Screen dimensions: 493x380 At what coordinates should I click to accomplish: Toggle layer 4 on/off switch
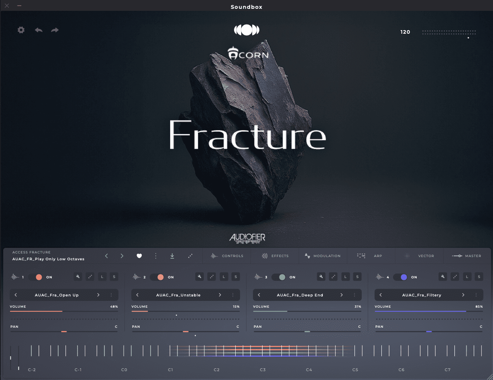pyautogui.click(x=401, y=277)
